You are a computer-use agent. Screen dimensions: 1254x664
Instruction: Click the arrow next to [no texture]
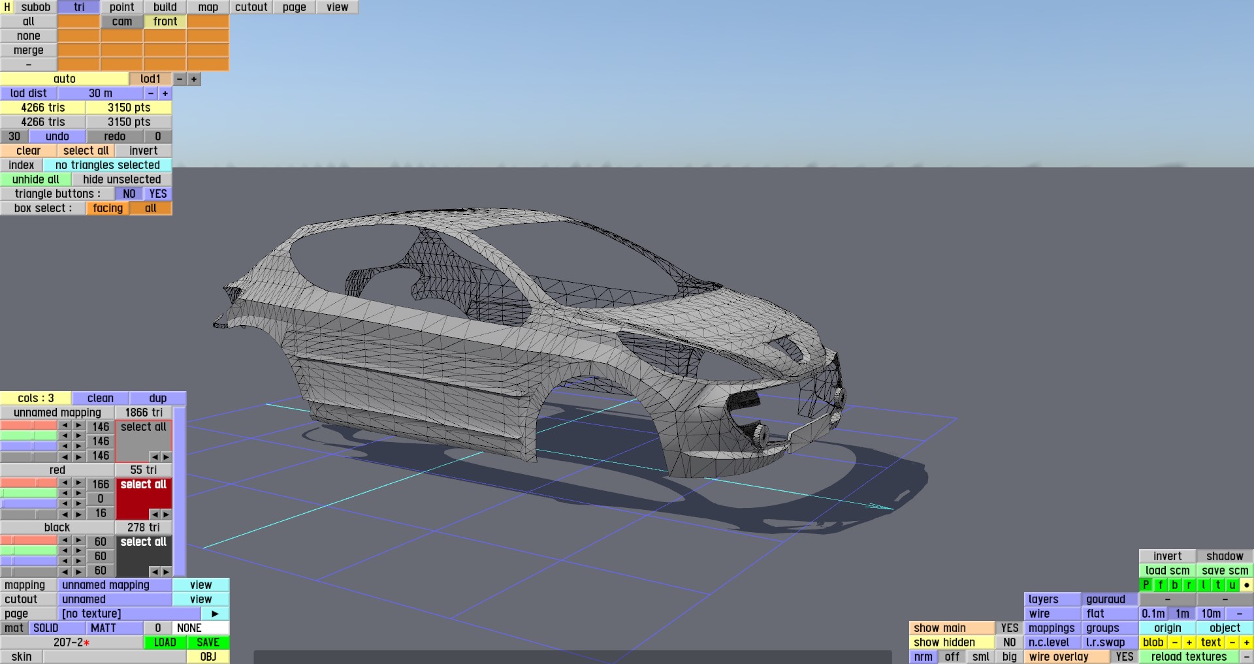215,614
